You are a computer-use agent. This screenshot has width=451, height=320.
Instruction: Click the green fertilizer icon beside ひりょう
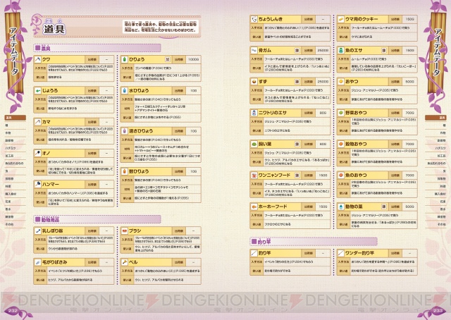pos(125,59)
